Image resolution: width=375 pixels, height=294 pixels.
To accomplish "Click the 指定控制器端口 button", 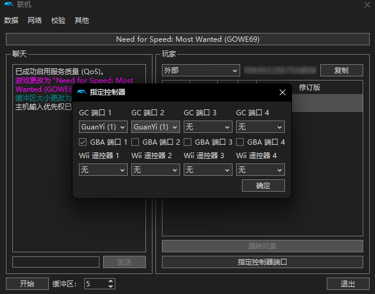I will pyautogui.click(x=263, y=262).
